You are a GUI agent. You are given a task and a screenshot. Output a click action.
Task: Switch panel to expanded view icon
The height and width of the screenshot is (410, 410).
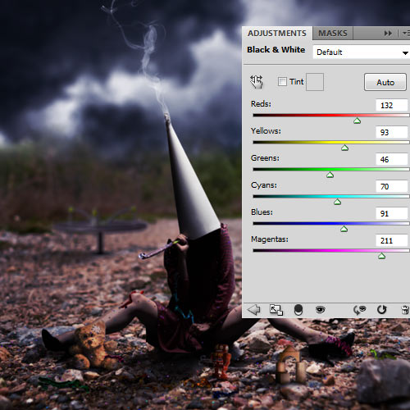point(276,310)
